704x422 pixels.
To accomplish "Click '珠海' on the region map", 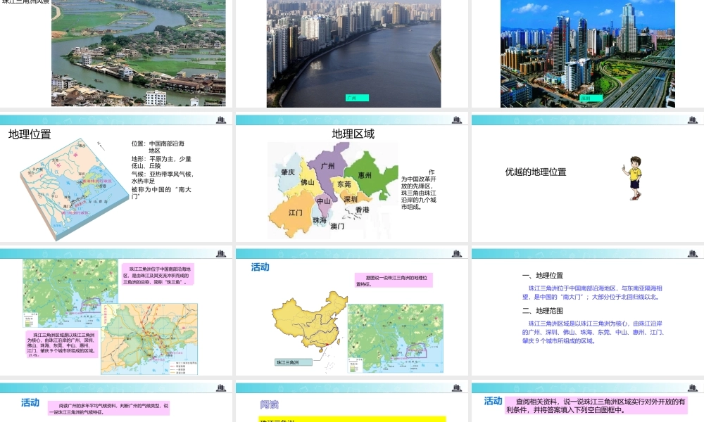I will (x=319, y=220).
